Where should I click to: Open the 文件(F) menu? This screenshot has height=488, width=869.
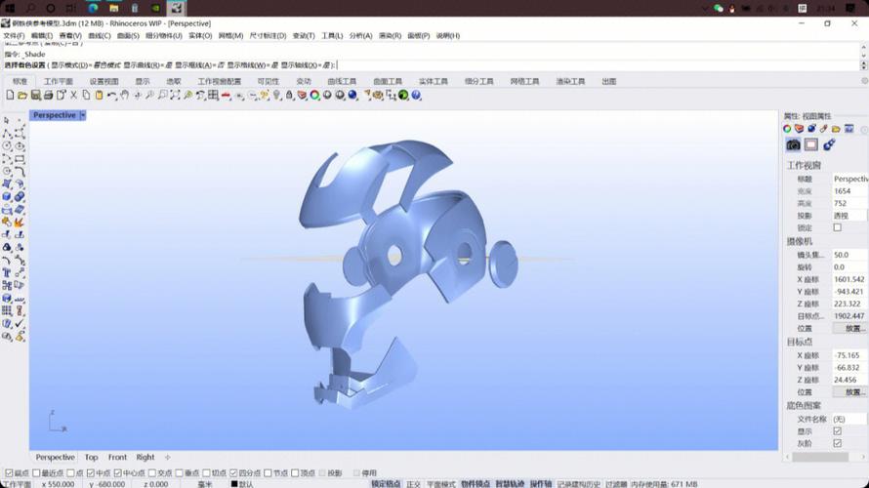point(14,35)
